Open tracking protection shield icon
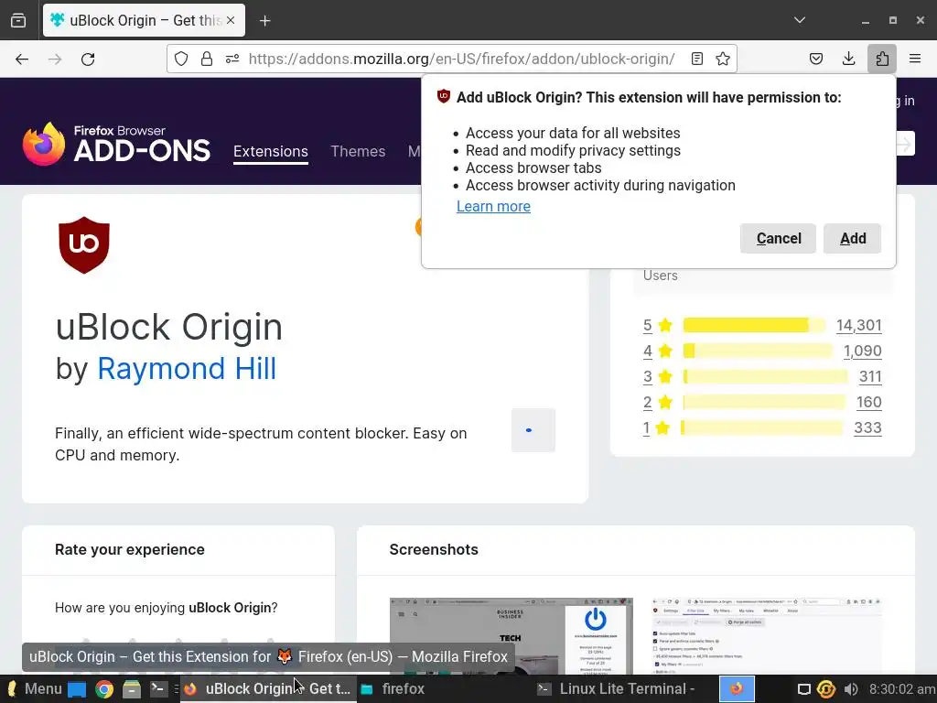 click(181, 59)
